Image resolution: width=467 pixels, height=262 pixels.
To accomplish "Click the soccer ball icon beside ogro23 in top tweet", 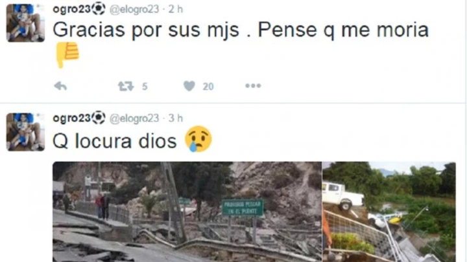I will [99, 8].
